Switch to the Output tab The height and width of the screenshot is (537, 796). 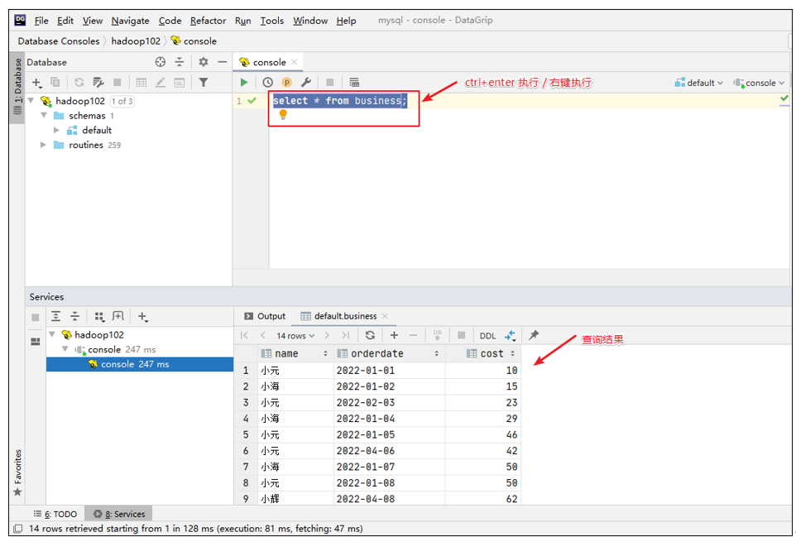(x=265, y=316)
